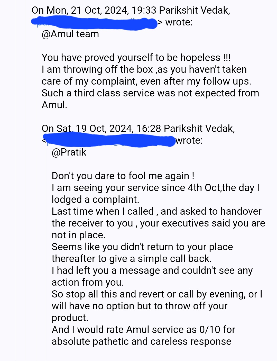Viewport: 277px width, 361px height.
Task: Click the line starting "I am throwing off the box"
Action: pos(144,69)
